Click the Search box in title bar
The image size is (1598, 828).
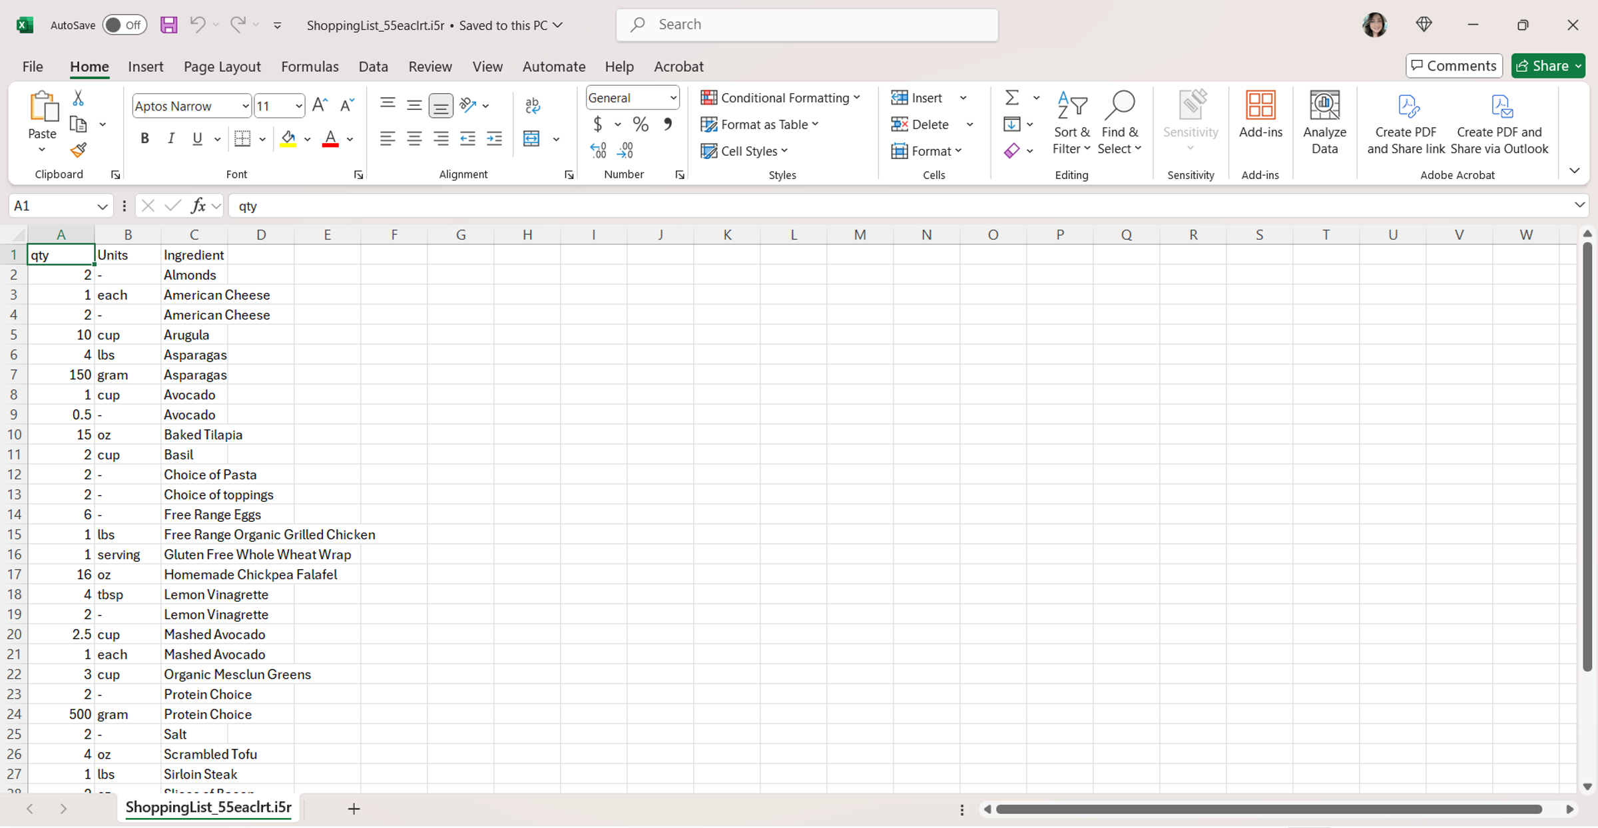pos(806,25)
